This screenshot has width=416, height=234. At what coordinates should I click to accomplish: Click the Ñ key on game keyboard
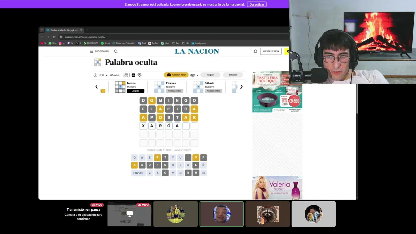[x=203, y=165]
